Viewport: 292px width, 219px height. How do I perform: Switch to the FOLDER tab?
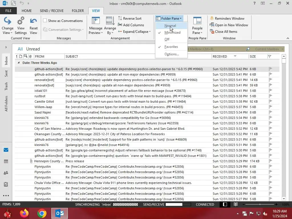[78, 11]
